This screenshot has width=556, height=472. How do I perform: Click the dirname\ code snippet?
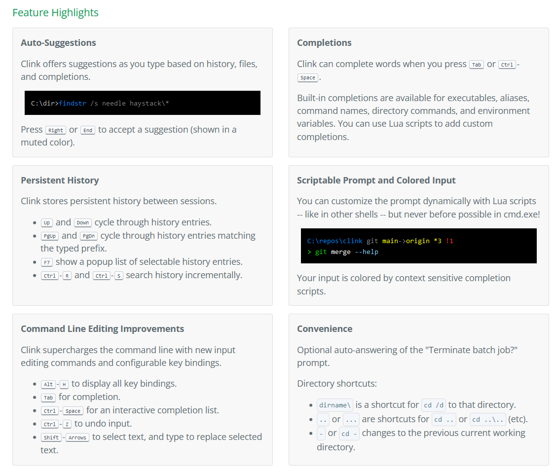(x=335, y=405)
